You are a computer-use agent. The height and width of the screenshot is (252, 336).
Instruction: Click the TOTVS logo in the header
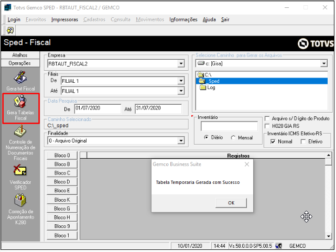point(316,43)
